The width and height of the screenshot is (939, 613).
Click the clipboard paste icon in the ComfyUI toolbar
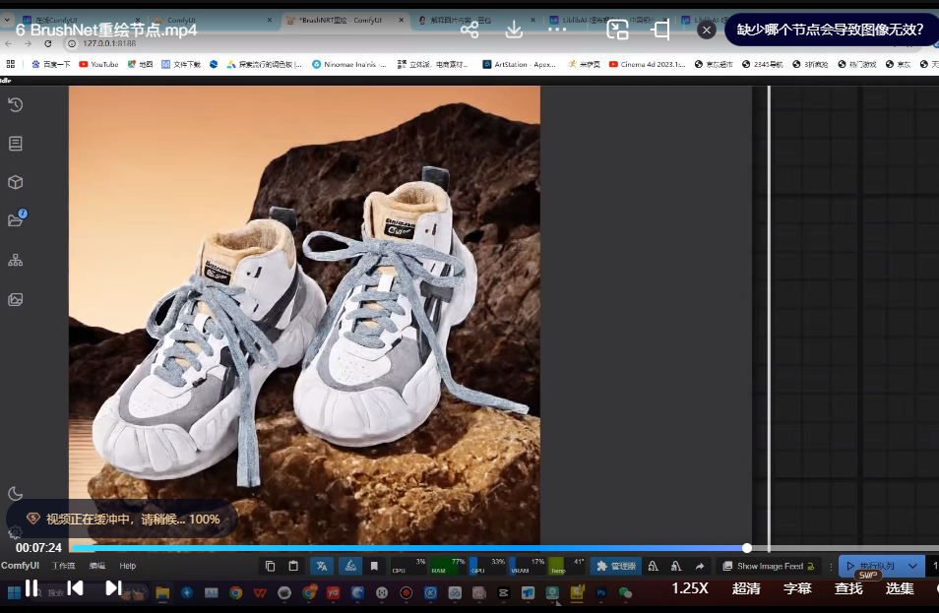click(x=293, y=566)
